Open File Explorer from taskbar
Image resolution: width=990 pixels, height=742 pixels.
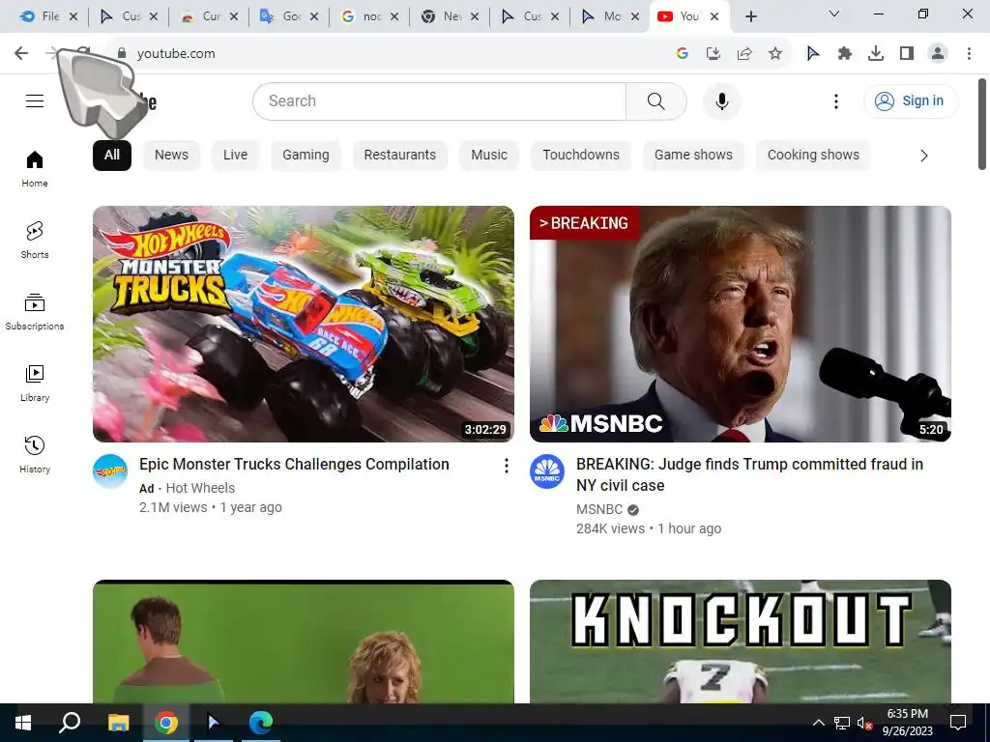point(118,723)
